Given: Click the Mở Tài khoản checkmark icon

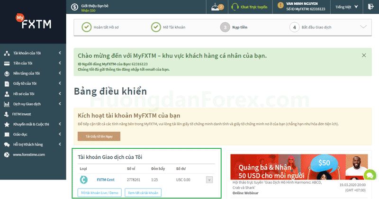Looking at the screenshot, I should coord(156,27).
